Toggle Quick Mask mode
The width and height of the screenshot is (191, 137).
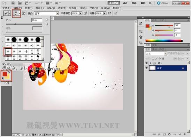point(7,83)
